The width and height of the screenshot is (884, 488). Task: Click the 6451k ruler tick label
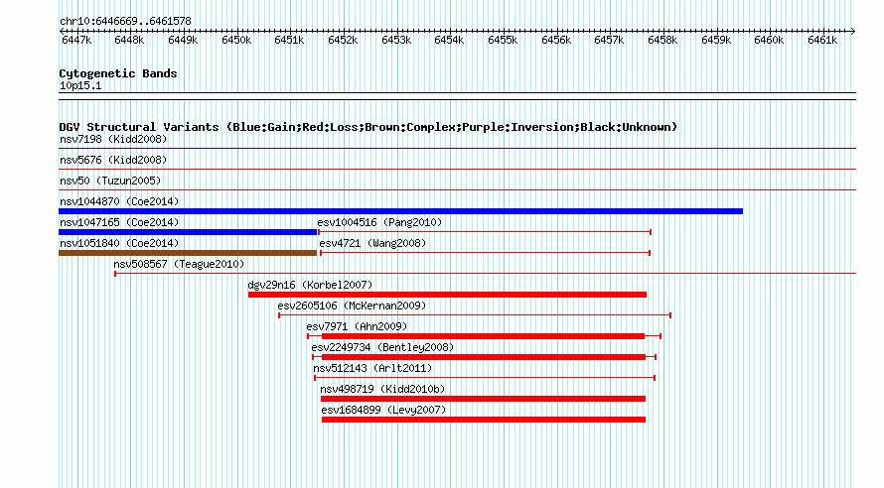[x=289, y=40]
